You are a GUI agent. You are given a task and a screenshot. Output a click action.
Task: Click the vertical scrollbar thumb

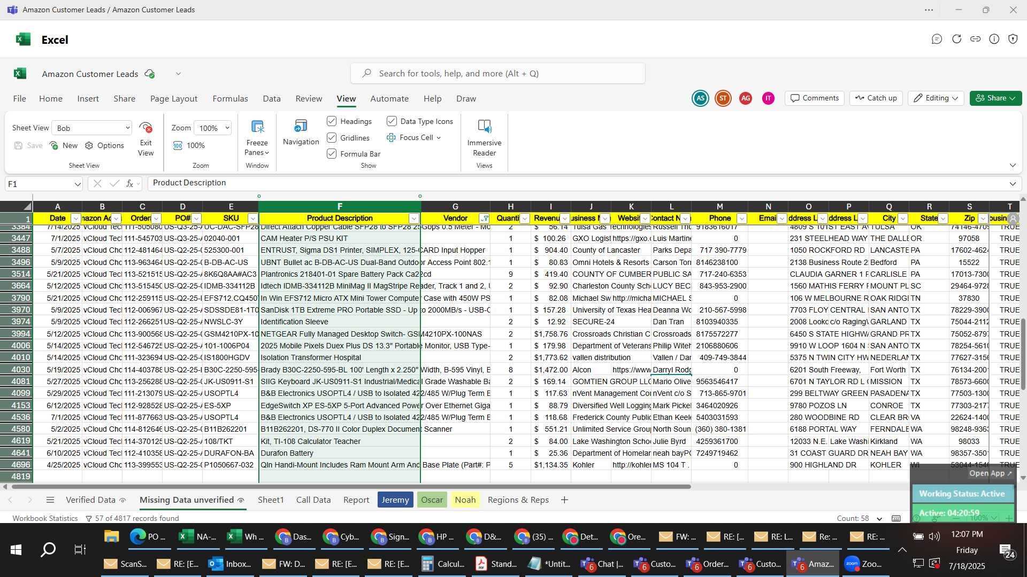1023,354
